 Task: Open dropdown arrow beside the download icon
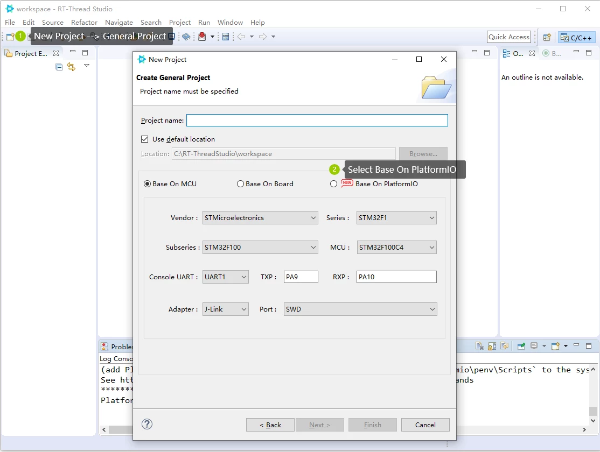pos(212,37)
